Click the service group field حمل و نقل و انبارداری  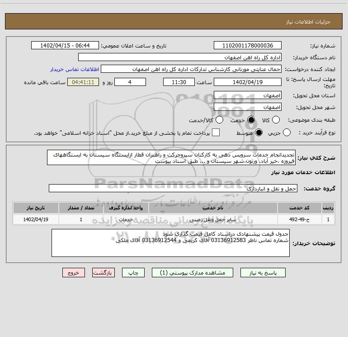(173, 188)
